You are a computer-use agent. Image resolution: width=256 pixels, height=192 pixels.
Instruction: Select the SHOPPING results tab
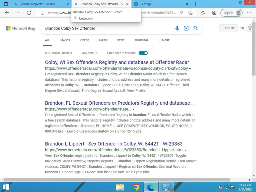point(141,40)
